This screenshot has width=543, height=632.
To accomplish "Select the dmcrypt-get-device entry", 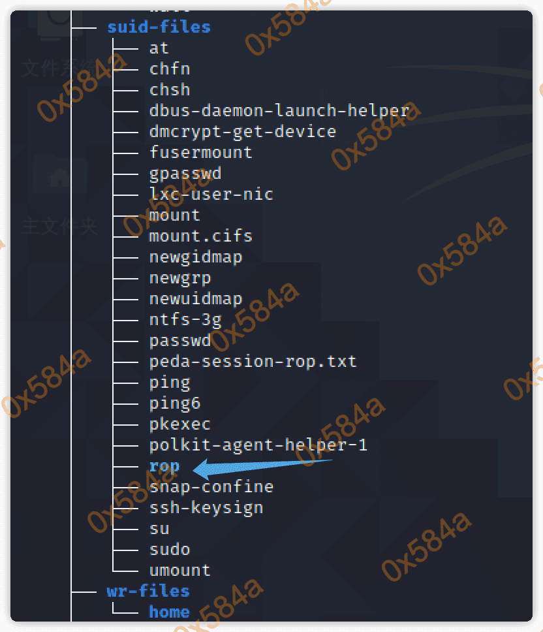I will pyautogui.click(x=242, y=132).
